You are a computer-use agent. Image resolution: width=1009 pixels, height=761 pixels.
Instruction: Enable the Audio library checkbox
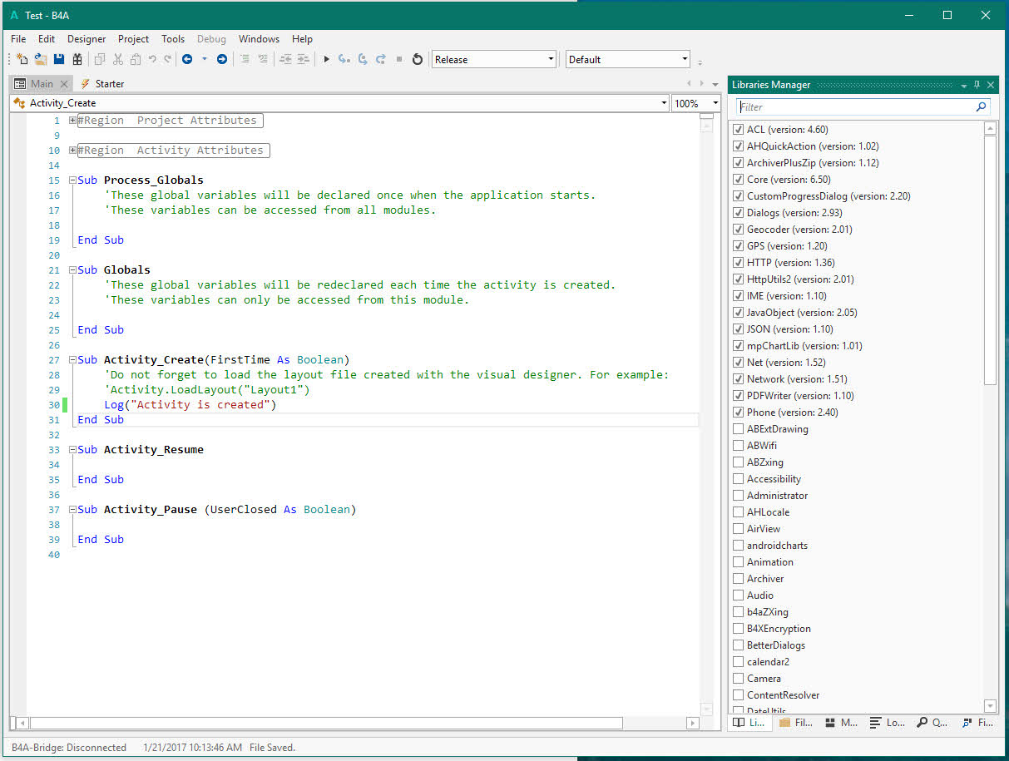click(x=738, y=595)
